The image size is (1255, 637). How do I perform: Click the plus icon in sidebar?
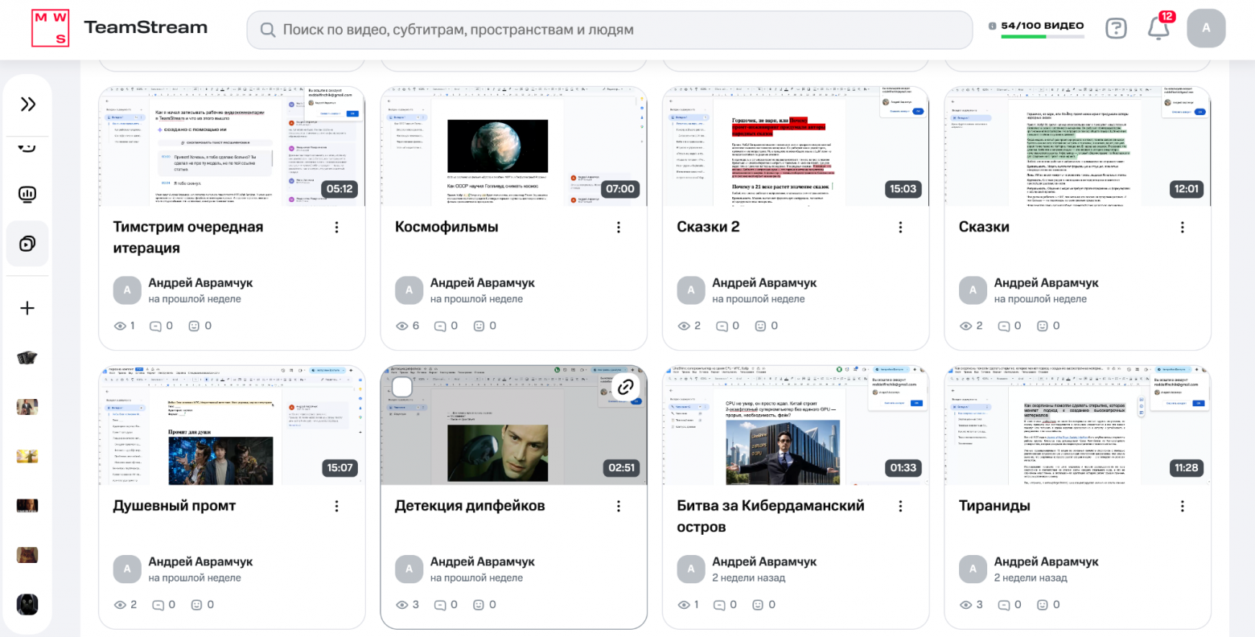pos(27,308)
